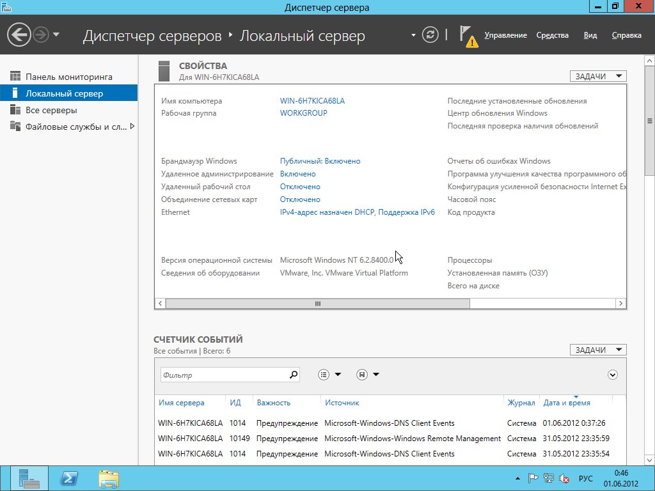Screen dimensions: 655x491
Task: Click the main vertical scrollbar thumb
Action: [x=650, y=121]
